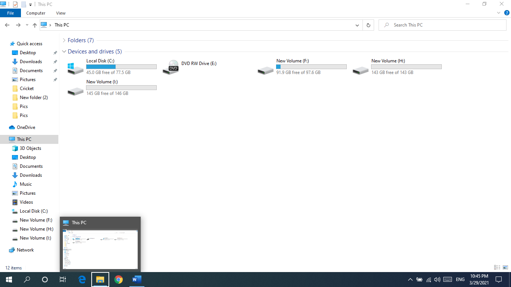
Task: Open the Cricket folder in Quick access
Action: coord(26,88)
